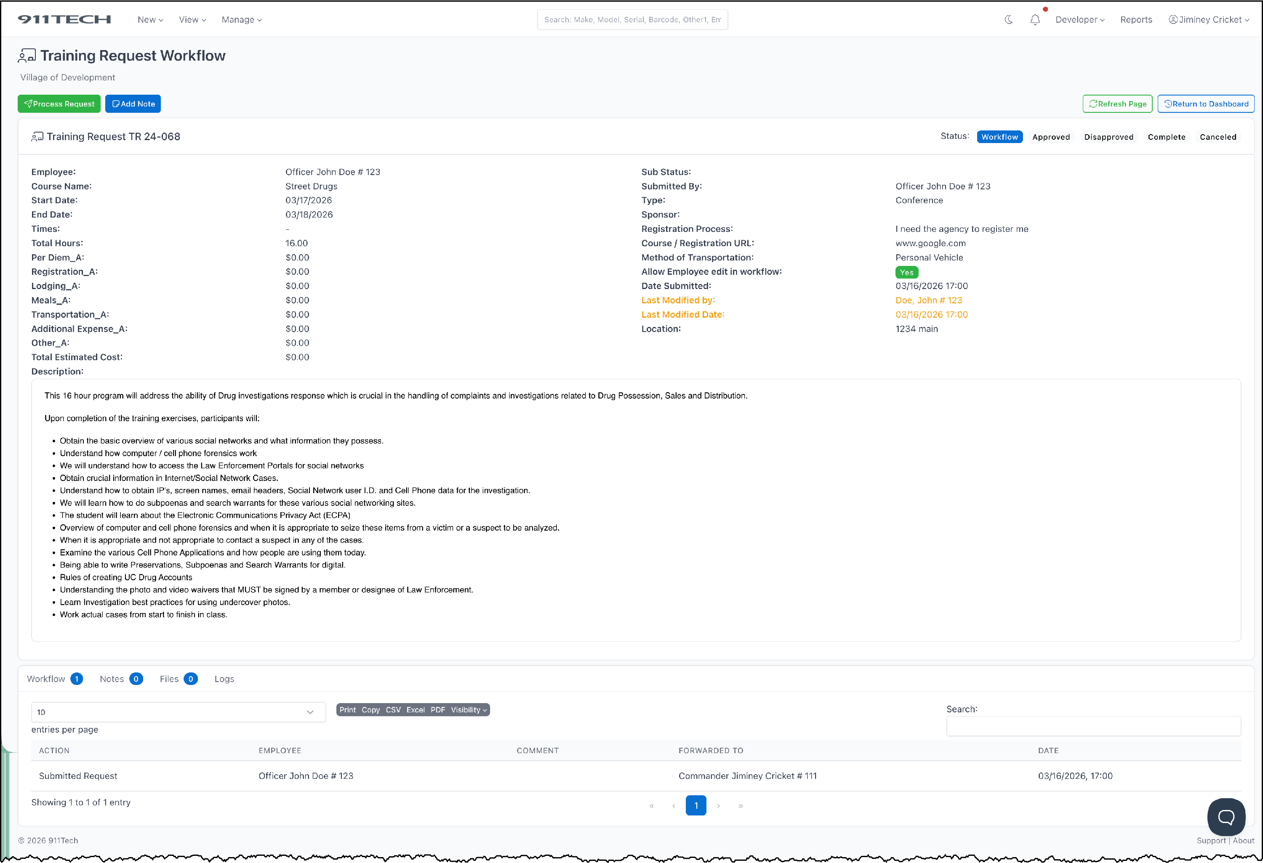
Task: Expand the New menu
Action: point(150,19)
